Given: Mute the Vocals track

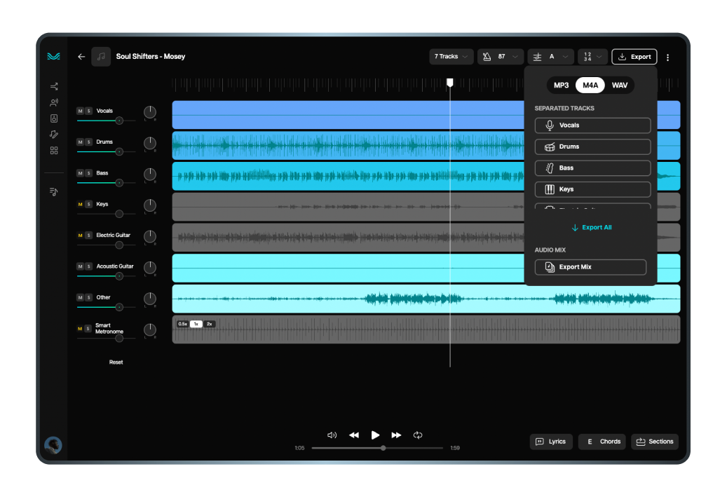Looking at the screenshot, I should 80,111.
